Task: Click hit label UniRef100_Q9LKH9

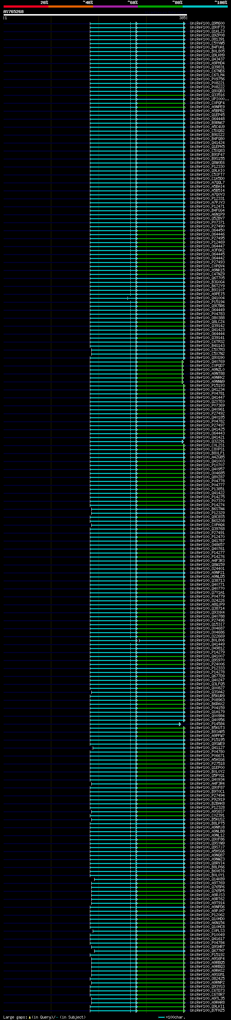Action: 207,55
